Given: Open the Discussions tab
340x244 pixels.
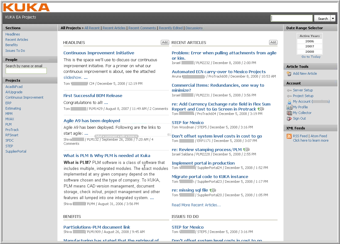Looking at the screenshot, I should (x=194, y=28).
